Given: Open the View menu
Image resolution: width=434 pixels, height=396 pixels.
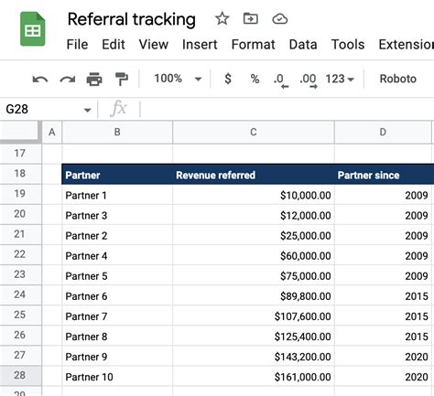Looking at the screenshot, I should click(154, 45).
